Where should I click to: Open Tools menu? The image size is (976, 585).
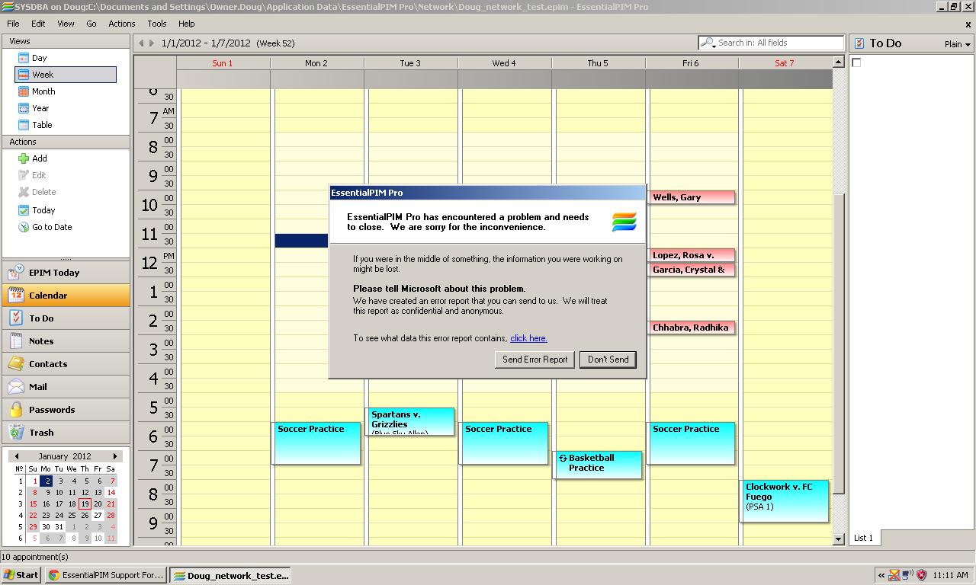[157, 24]
